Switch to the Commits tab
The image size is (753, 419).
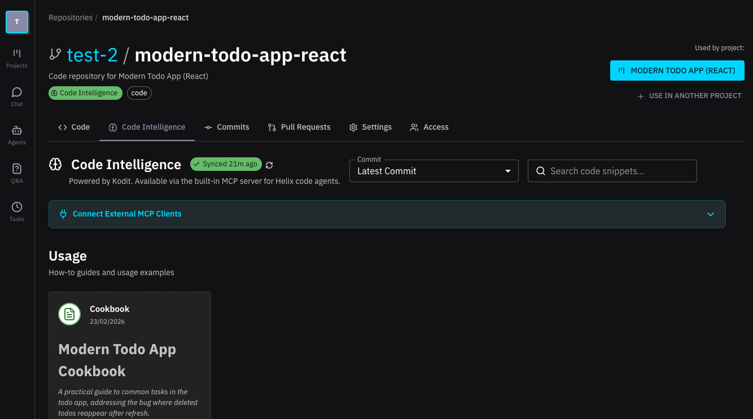226,127
